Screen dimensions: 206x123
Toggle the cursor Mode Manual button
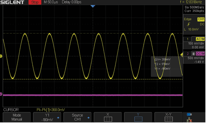(x=17, y=117)
